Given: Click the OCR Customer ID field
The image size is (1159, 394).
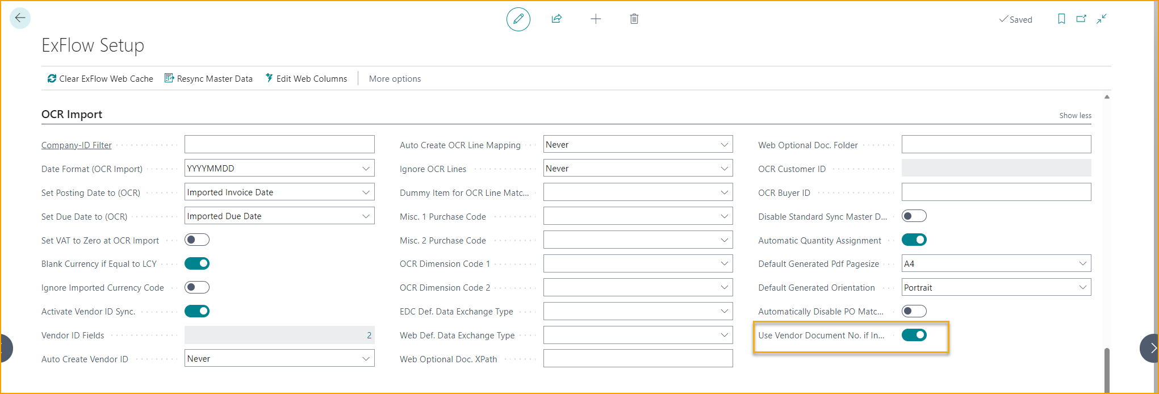Looking at the screenshot, I should point(996,168).
